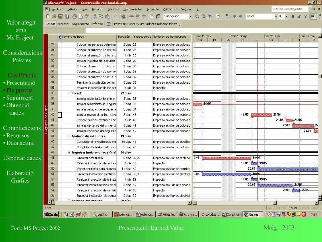Viewport: 322px width, 242px height.
Task: Open the Help question mark icon
Action: pos(218,16)
